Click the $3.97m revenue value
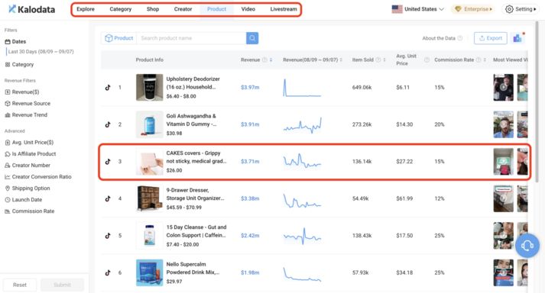Screen dimensions: 545x293 tap(250, 88)
